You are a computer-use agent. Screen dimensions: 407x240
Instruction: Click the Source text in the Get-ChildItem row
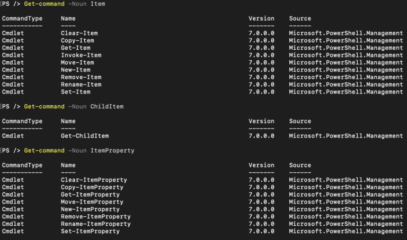click(x=346, y=136)
